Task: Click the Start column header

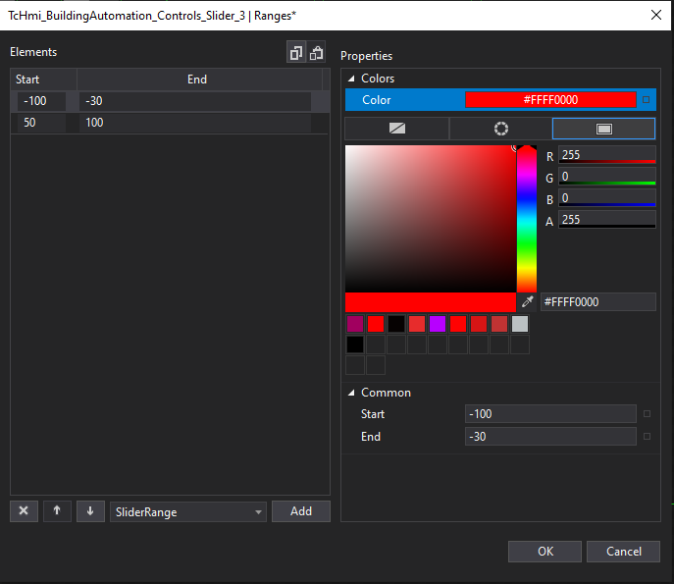Action: [x=43, y=80]
